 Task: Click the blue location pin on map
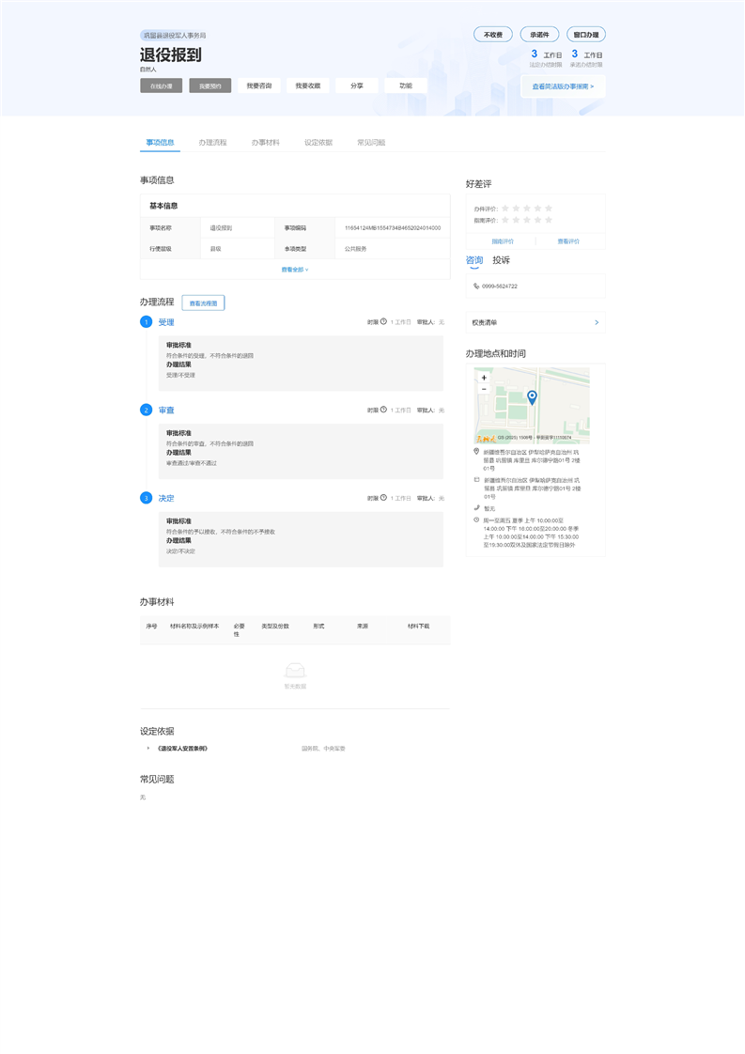click(532, 397)
